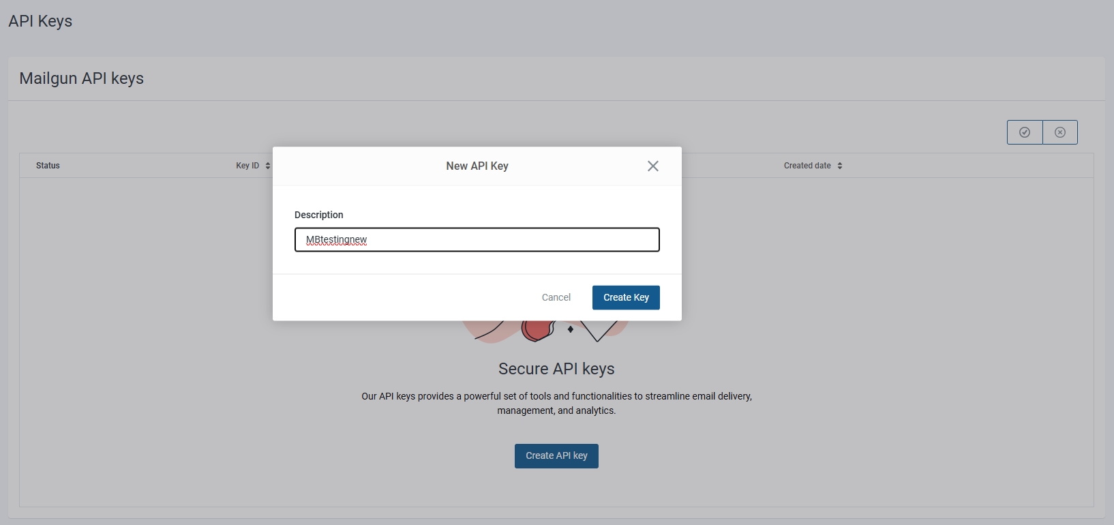Cancel the new API key creation
This screenshot has width=1114, height=525.
(x=556, y=297)
